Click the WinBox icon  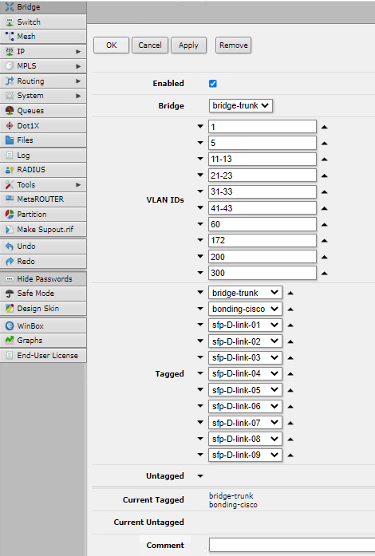[x=10, y=326]
